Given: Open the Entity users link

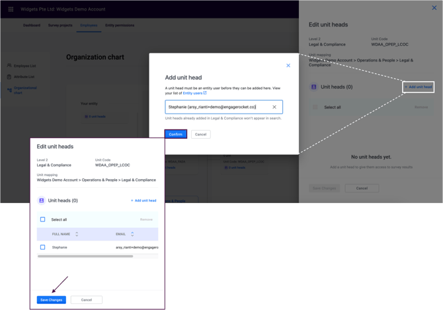Looking at the screenshot, I should point(194,93).
